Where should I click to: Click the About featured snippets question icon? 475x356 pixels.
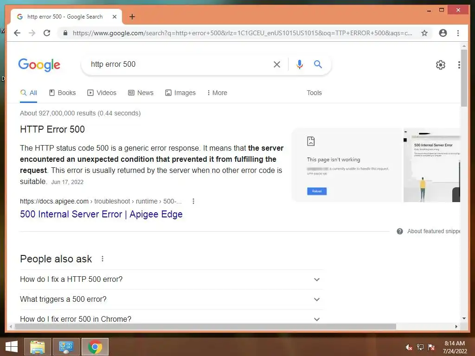pos(400,231)
